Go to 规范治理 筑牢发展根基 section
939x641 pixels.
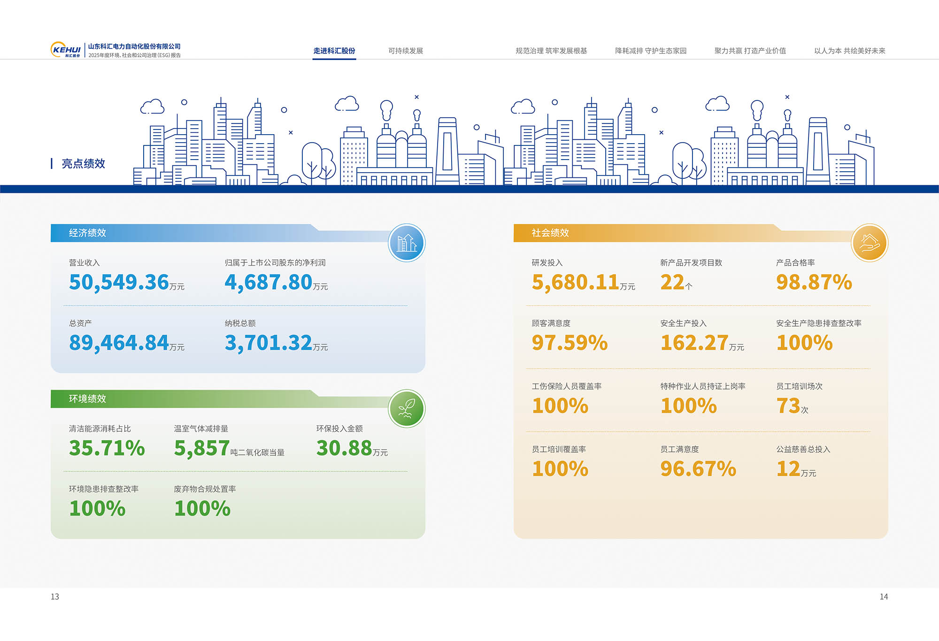point(551,51)
